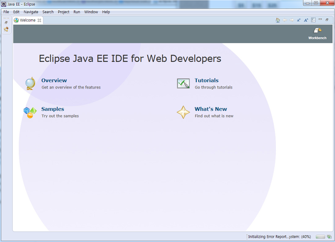The width and height of the screenshot is (335, 242).
Task: Click the What's New star icon
Action: 183,112
